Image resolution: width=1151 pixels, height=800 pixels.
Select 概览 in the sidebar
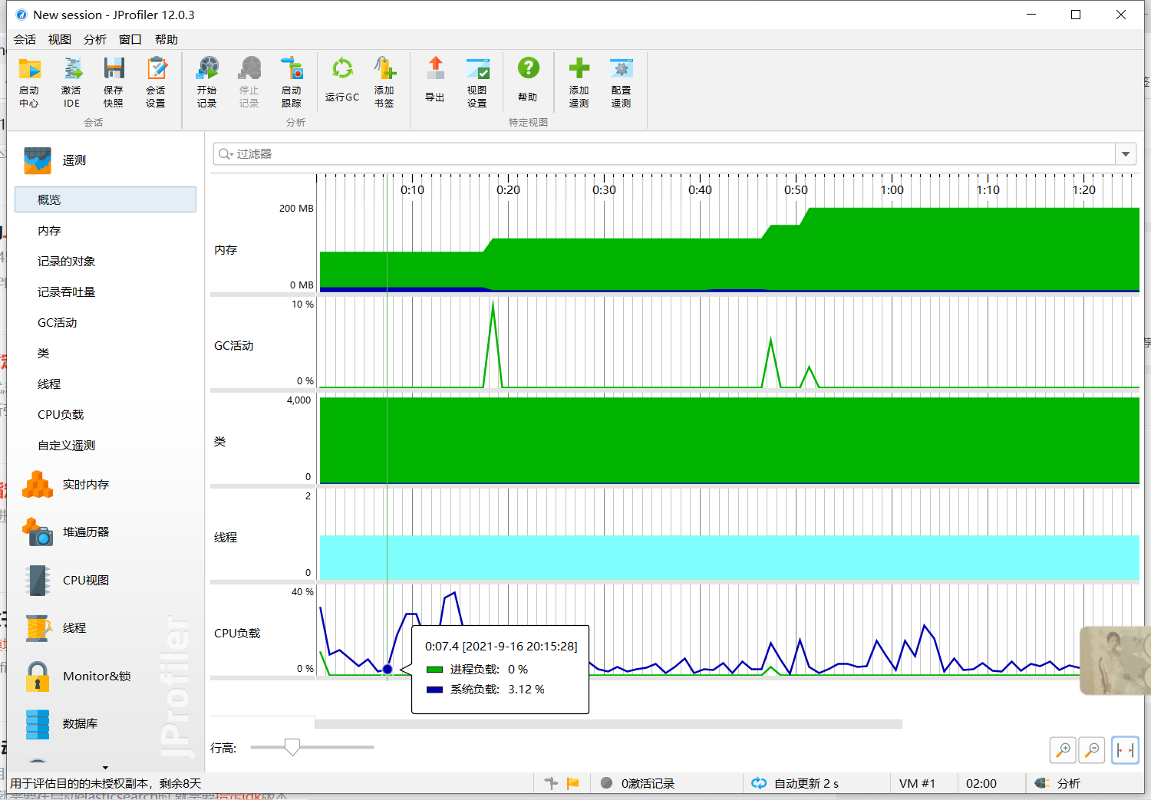coord(105,199)
